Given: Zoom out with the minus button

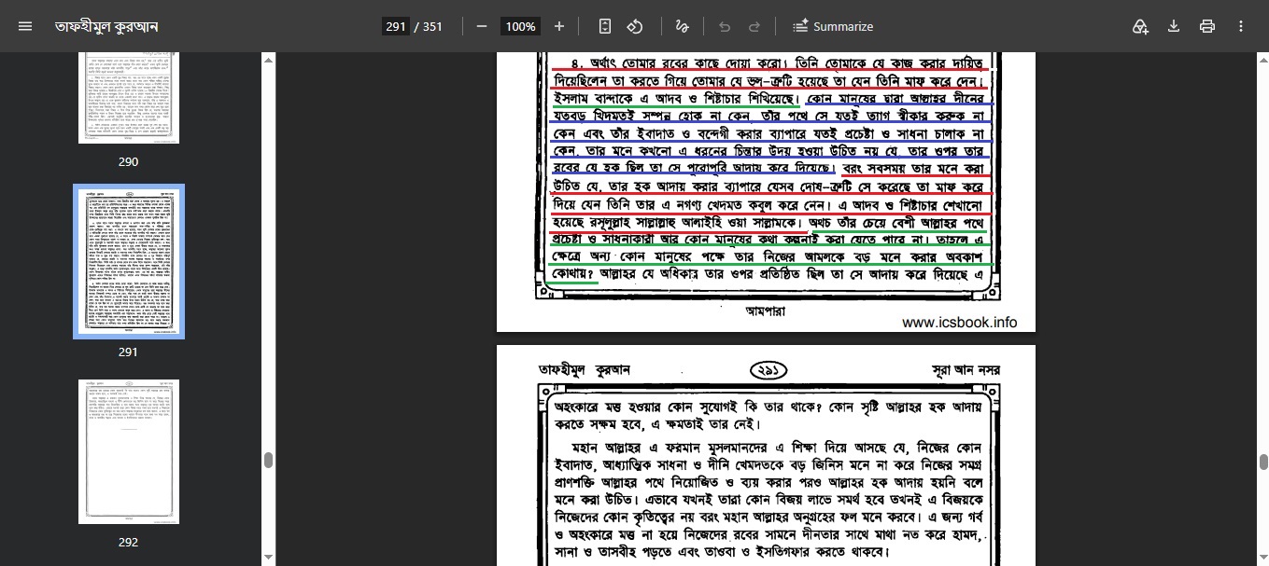Looking at the screenshot, I should (482, 26).
